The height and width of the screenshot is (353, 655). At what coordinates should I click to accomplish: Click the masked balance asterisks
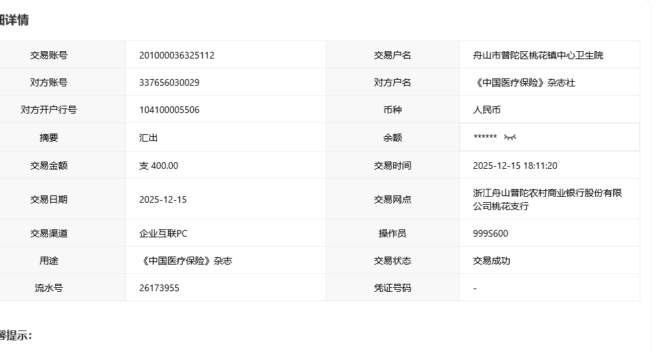(485, 138)
